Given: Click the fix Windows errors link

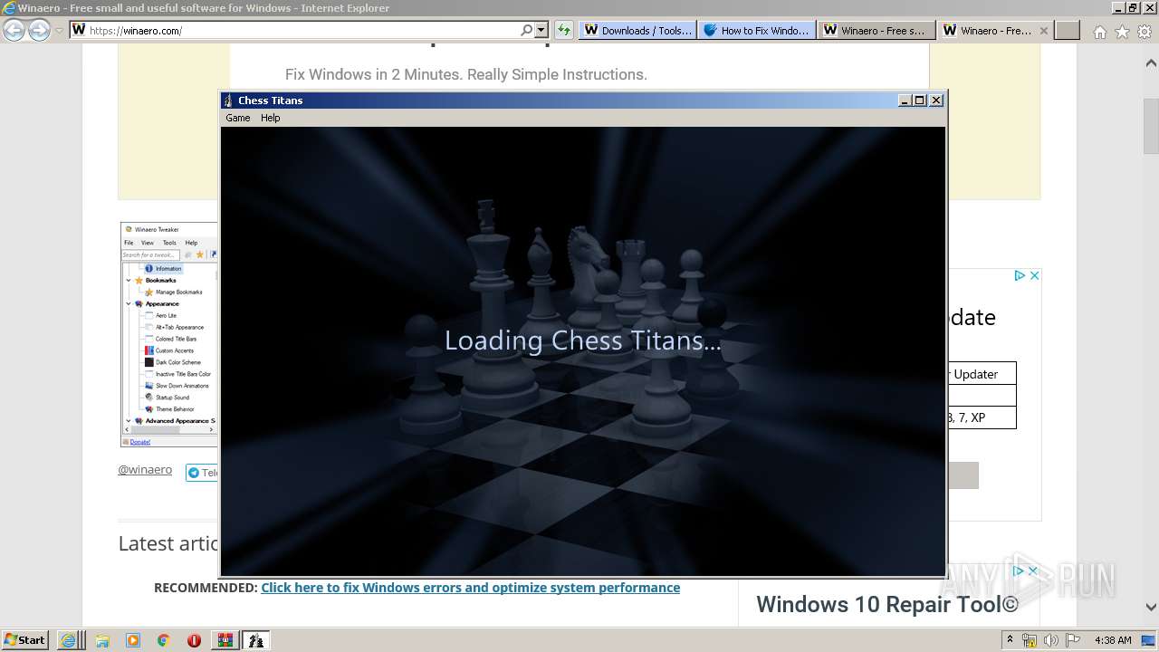Looking at the screenshot, I should tap(470, 588).
